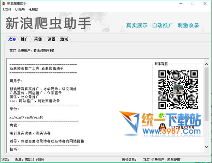Switch to the 激活 tab
Image resolution: width=212 pixels, height=163 pixels.
coord(64,39)
